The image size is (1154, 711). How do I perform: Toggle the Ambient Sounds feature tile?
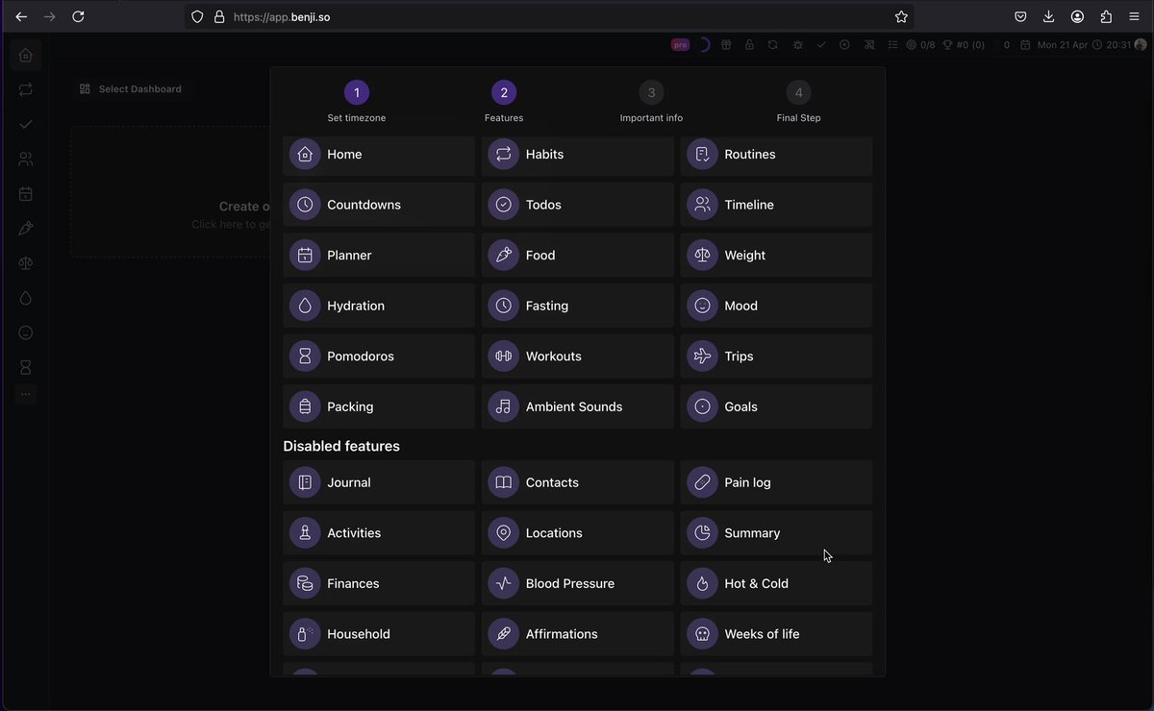pyautogui.click(x=578, y=406)
